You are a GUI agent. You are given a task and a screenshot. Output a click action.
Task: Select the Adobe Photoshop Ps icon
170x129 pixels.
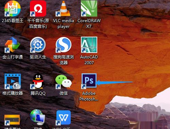[x=89, y=81]
